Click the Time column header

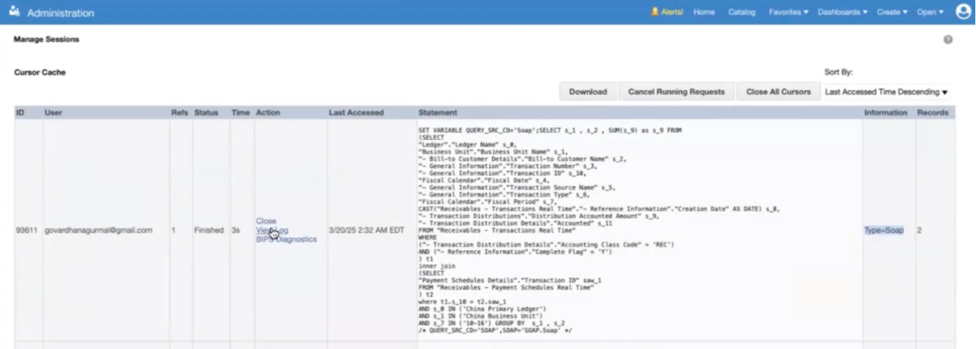(241, 113)
